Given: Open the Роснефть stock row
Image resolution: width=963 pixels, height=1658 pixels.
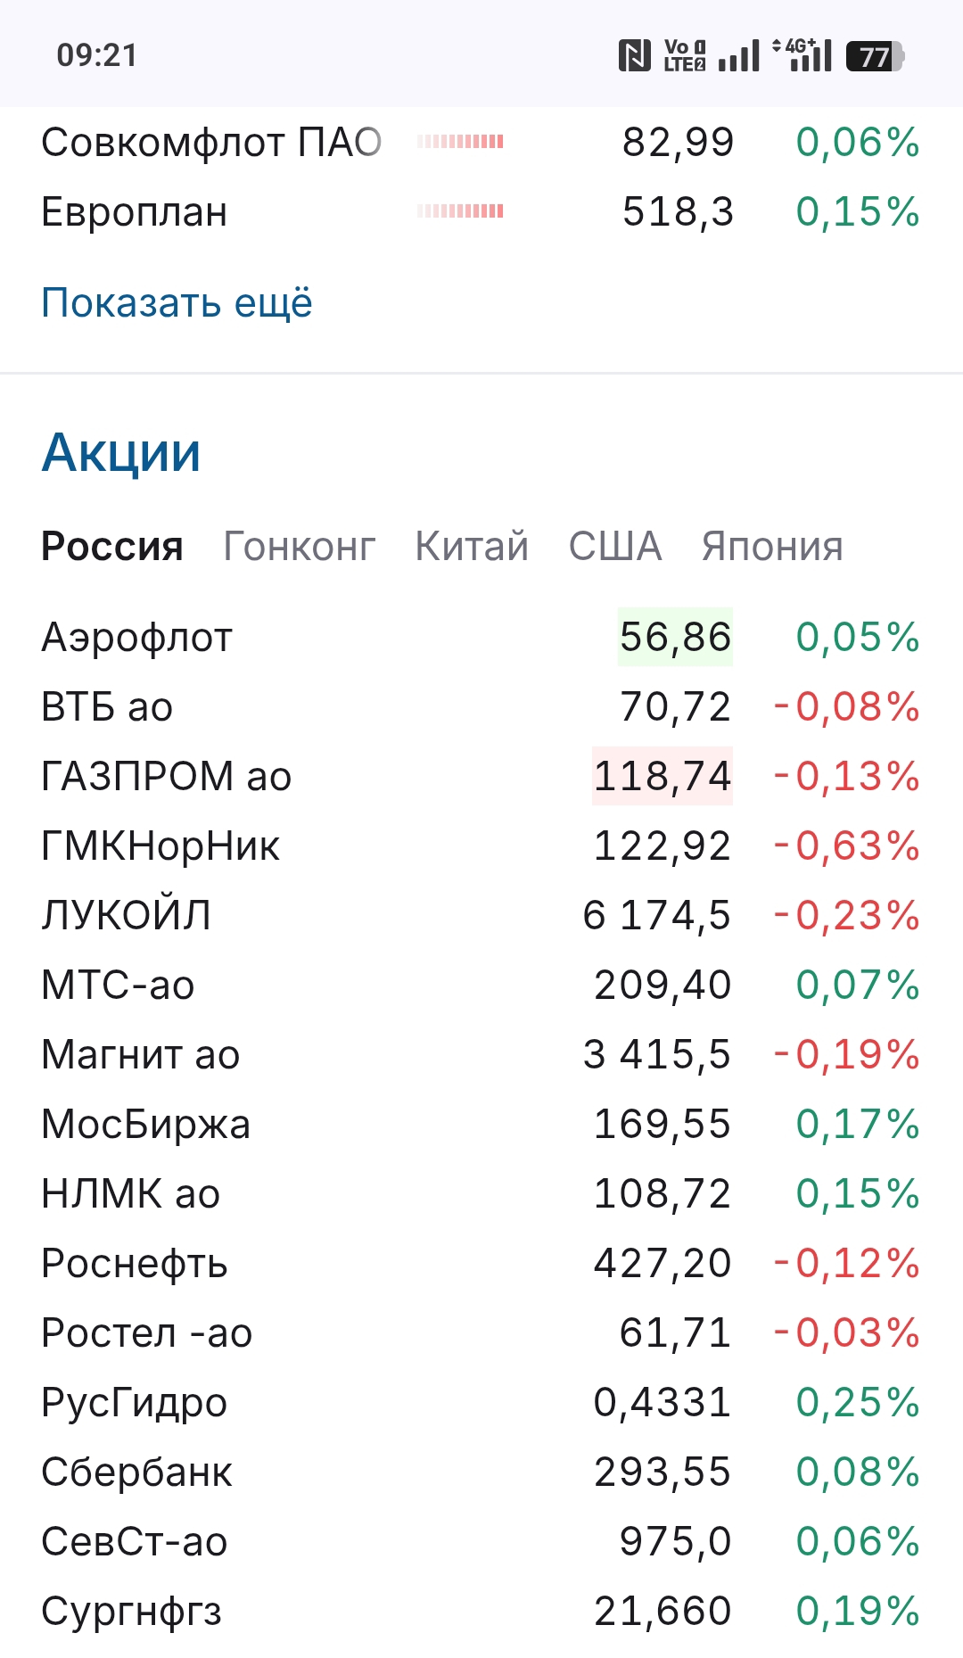Looking at the screenshot, I should click(135, 1264).
